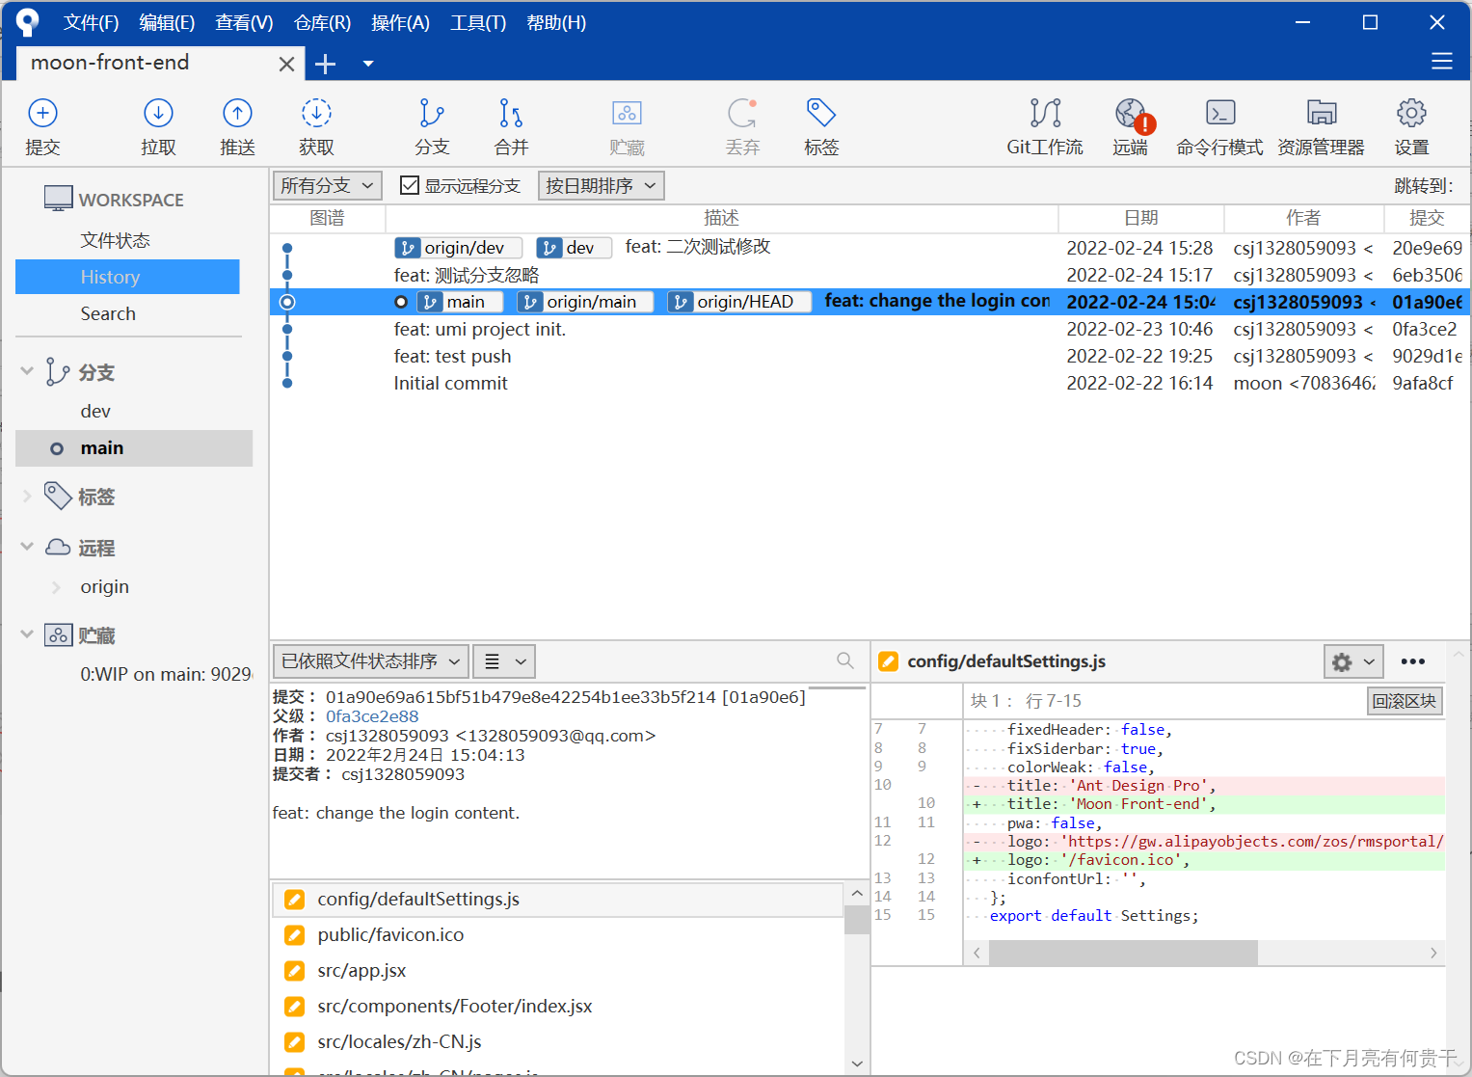Click the diff horizontal scrollbar thumb

point(1123,953)
